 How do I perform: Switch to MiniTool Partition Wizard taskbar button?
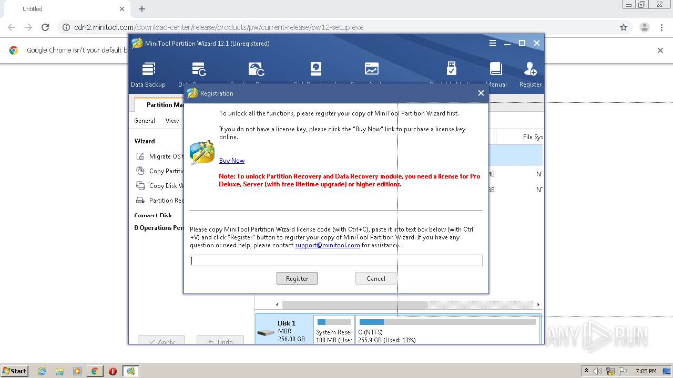coord(130,371)
